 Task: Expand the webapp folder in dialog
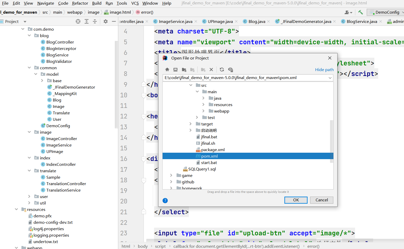coord(204,111)
